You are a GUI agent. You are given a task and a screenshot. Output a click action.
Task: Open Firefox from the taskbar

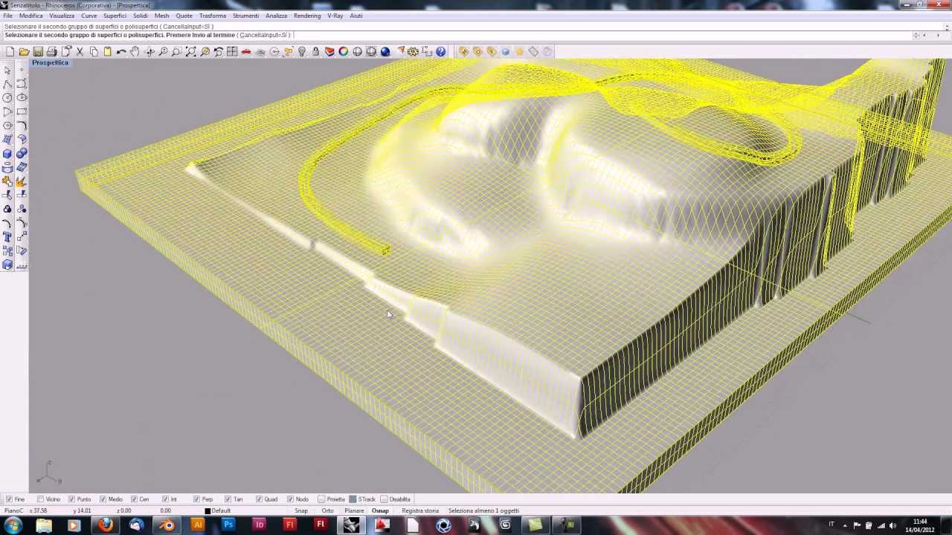point(105,525)
